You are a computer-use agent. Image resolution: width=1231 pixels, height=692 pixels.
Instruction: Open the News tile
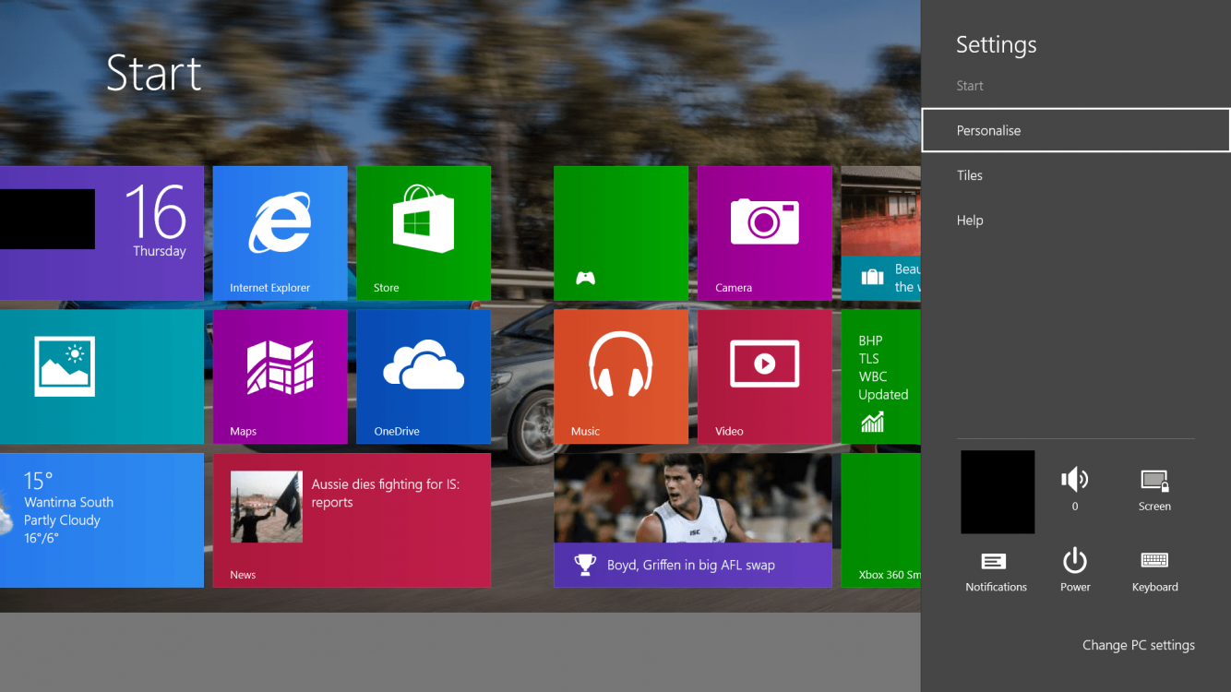pos(352,520)
